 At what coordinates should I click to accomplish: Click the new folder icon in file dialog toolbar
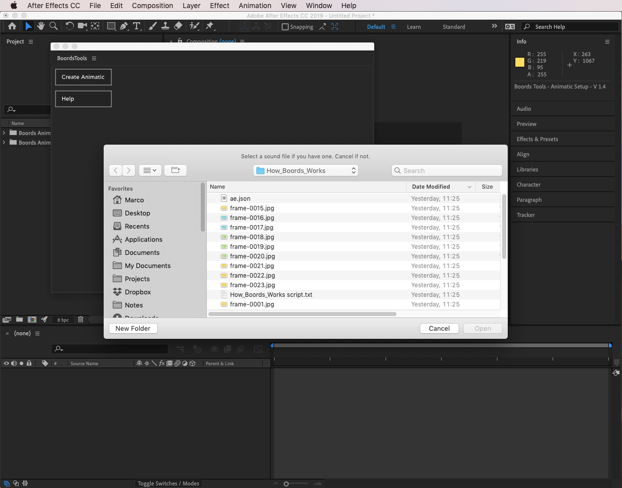pos(175,170)
